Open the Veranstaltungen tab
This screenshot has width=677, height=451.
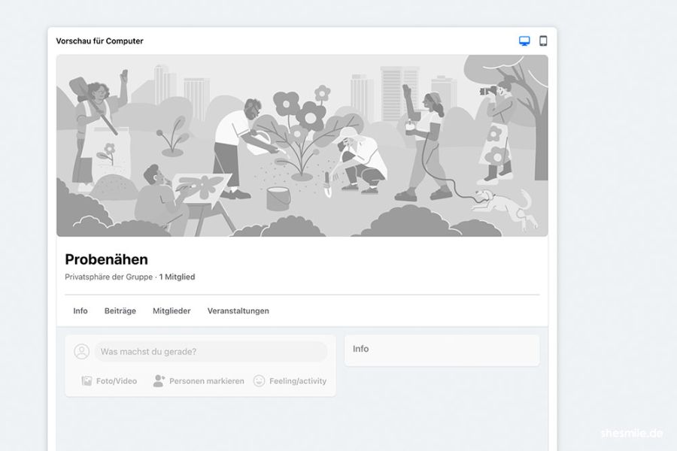tap(238, 310)
